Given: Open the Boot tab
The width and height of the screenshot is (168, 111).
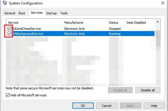Looking at the screenshot, I should [22, 13].
